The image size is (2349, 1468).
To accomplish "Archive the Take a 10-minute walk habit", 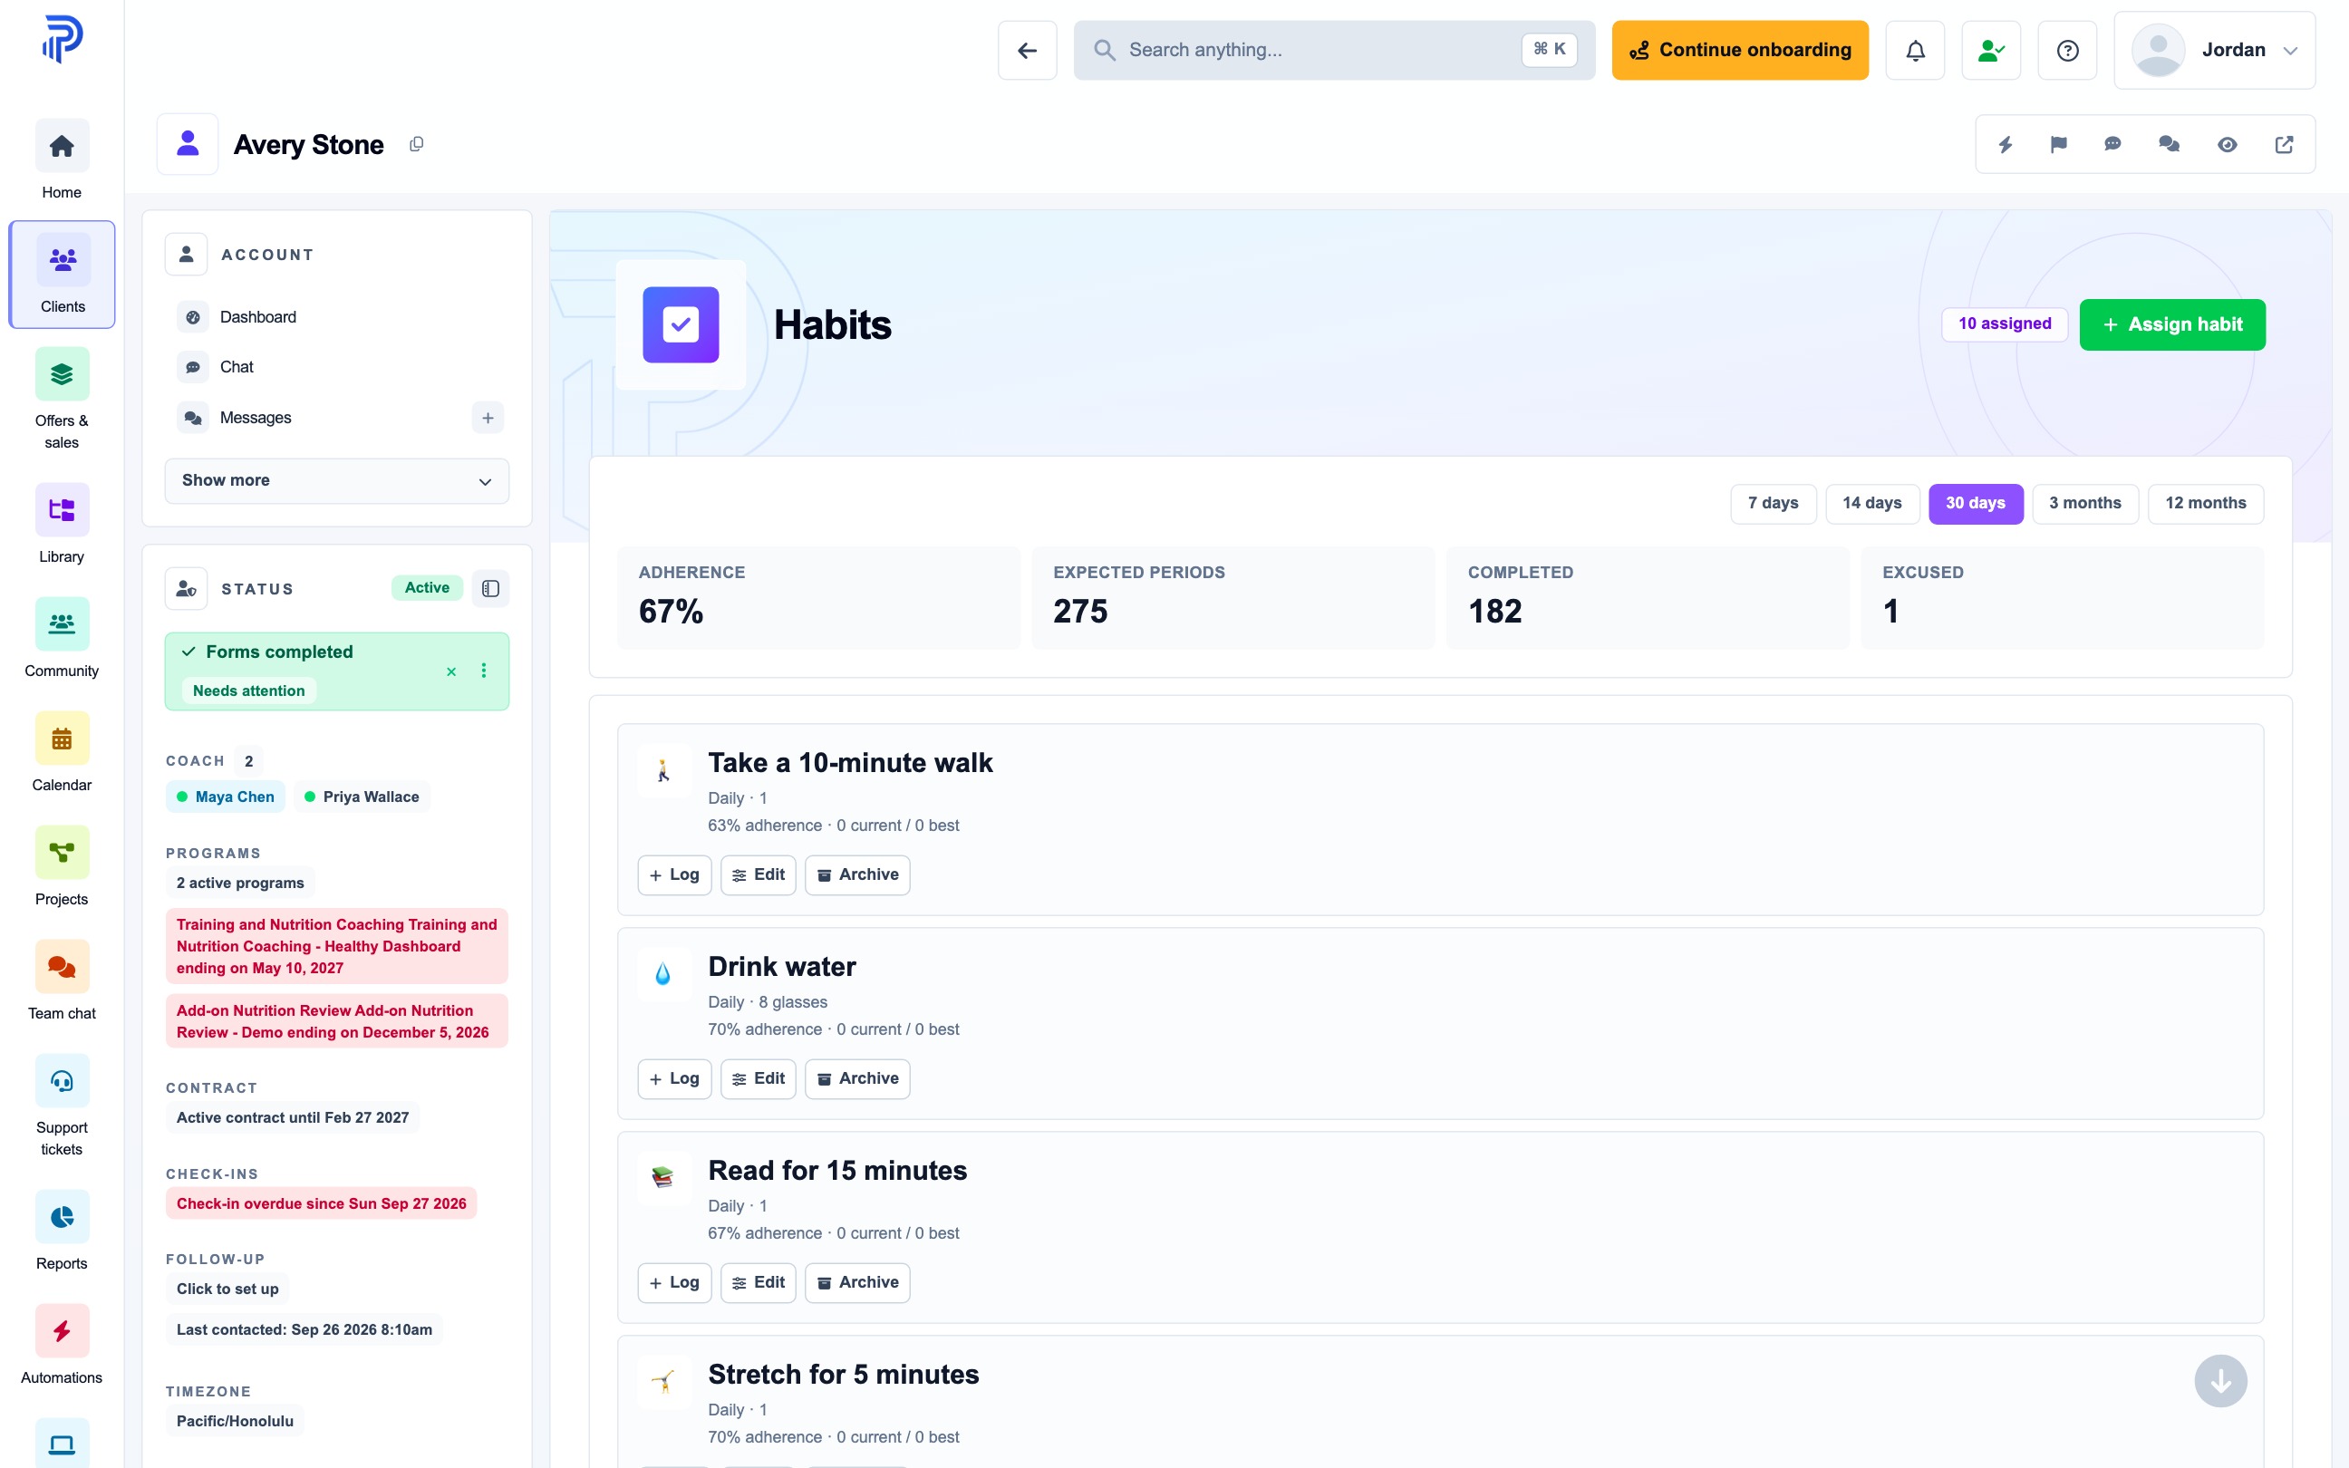I will coord(857,874).
